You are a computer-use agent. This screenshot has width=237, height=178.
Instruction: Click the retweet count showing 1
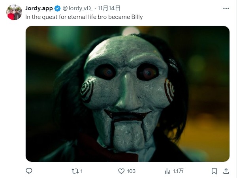(x=81, y=171)
